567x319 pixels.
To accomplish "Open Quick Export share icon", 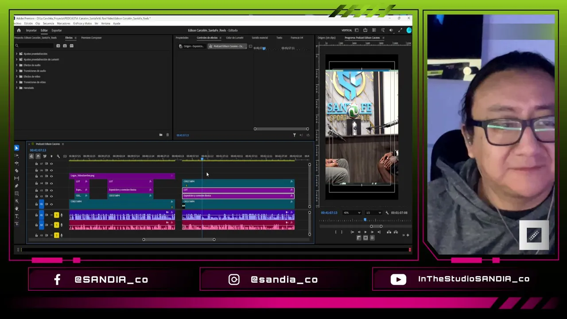I will pos(365,31).
